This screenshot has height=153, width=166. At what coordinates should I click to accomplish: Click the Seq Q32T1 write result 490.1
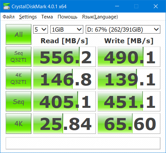point(129,57)
